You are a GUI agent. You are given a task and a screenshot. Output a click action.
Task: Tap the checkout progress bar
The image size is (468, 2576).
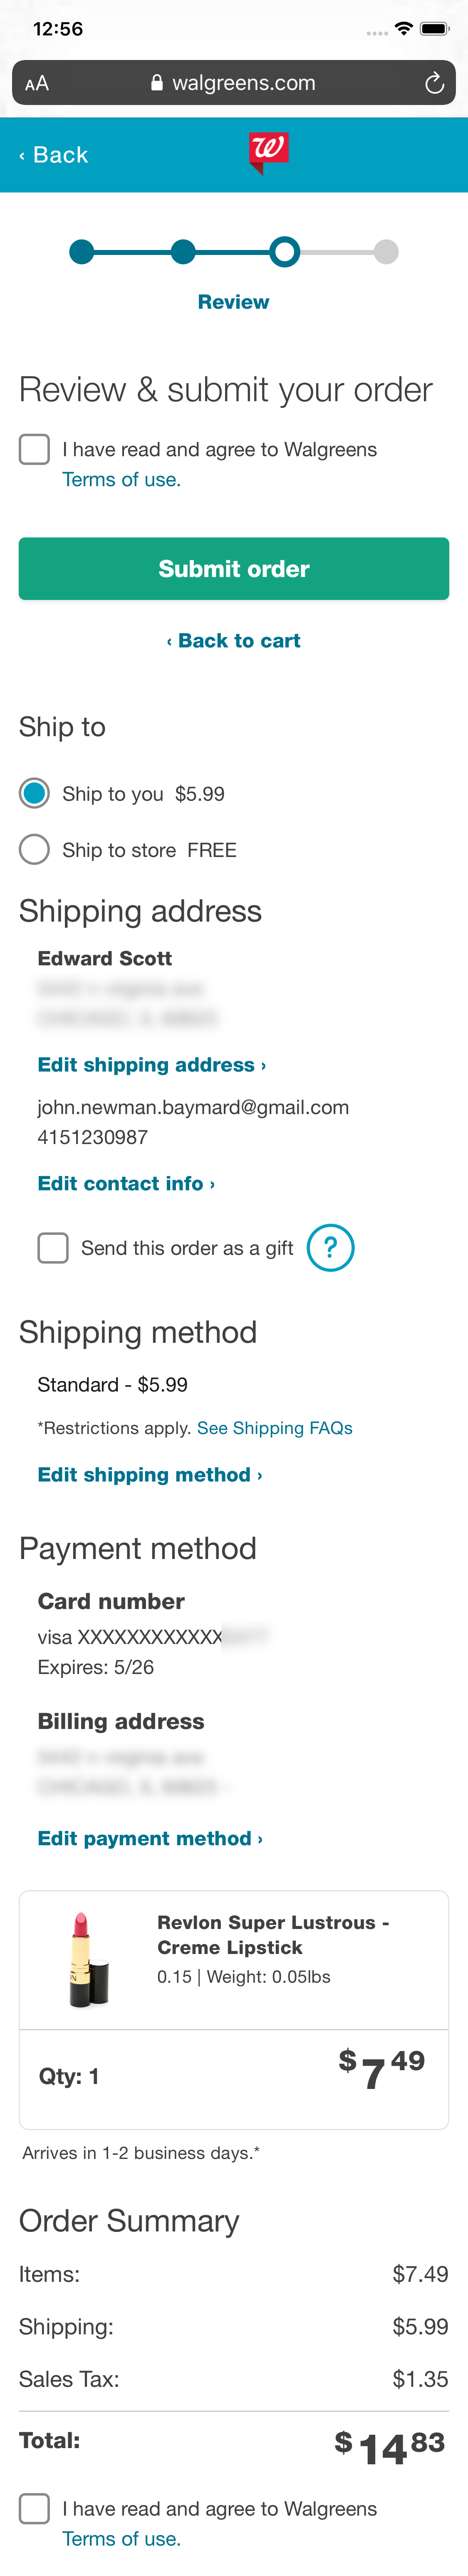coord(233,253)
